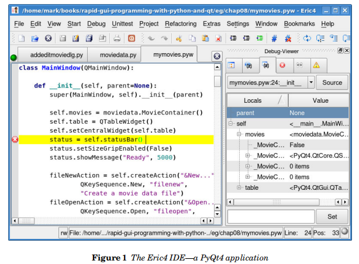Click the Save to Project toolbar icon

[102, 38]
